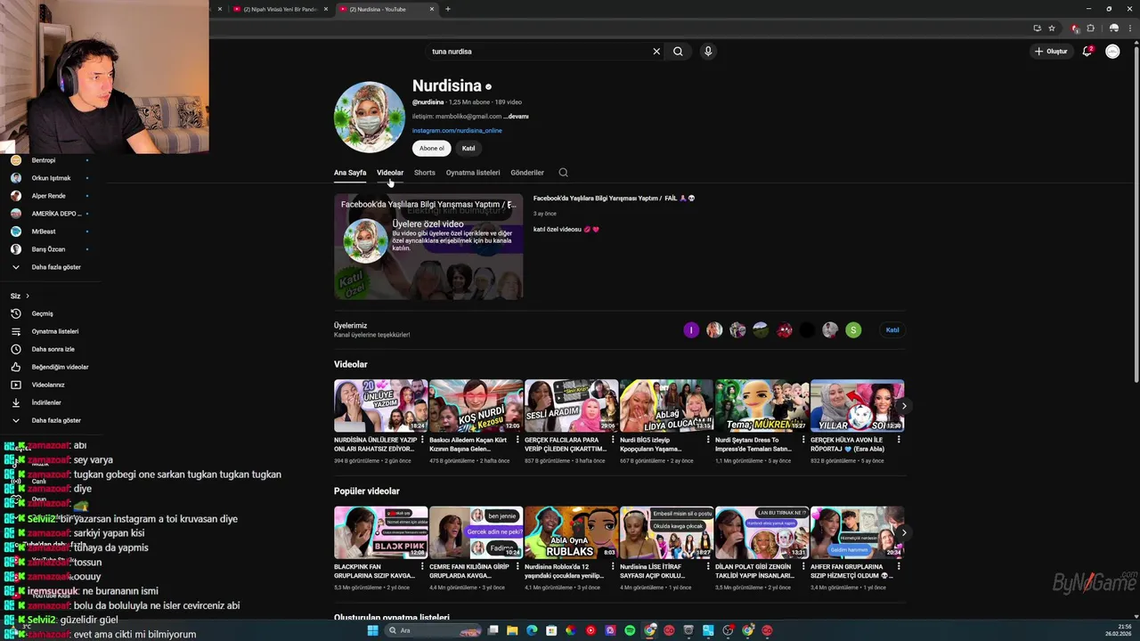1140x641 pixels.
Task: Search within the channel using the magnifier
Action: click(x=563, y=173)
